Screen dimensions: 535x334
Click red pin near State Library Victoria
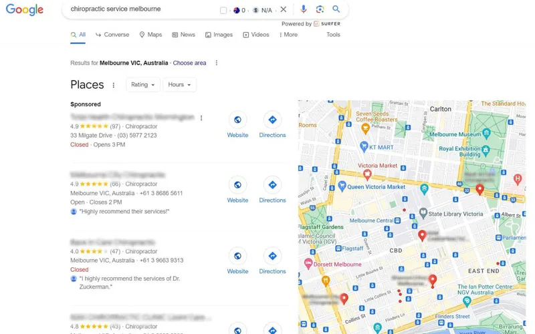[422, 236]
